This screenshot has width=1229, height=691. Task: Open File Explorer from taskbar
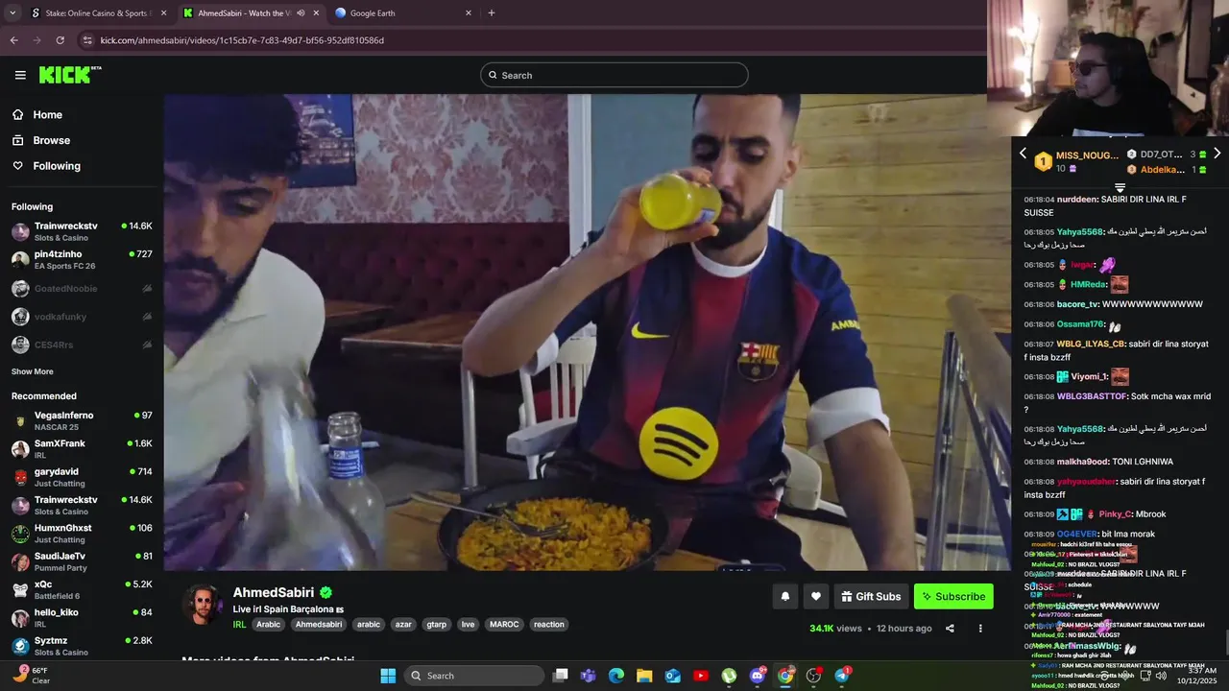(x=644, y=676)
